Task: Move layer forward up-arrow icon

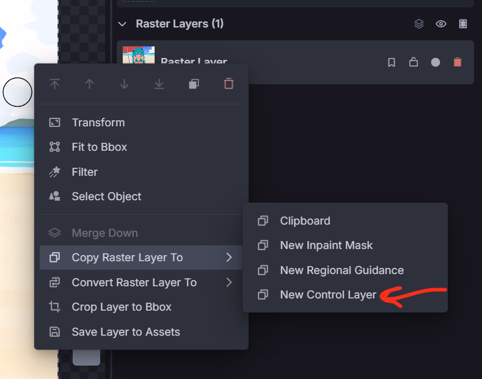Action: 89,84
